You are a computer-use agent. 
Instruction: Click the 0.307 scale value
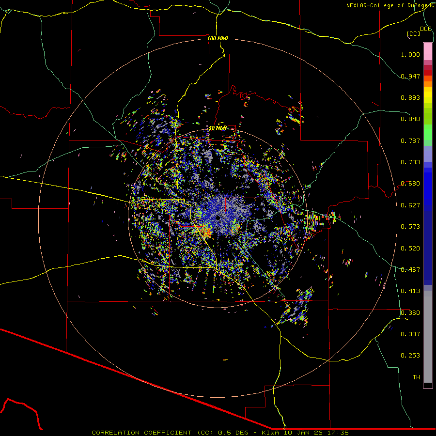[410, 334]
